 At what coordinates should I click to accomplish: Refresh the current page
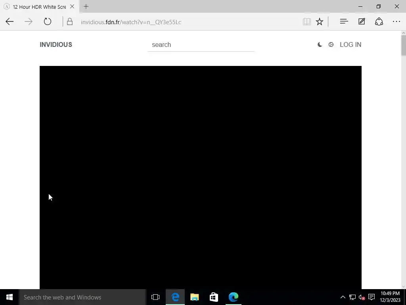48,21
